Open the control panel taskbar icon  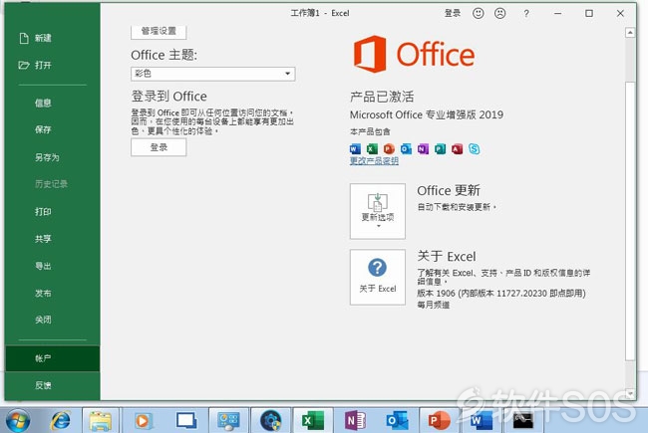(x=228, y=421)
